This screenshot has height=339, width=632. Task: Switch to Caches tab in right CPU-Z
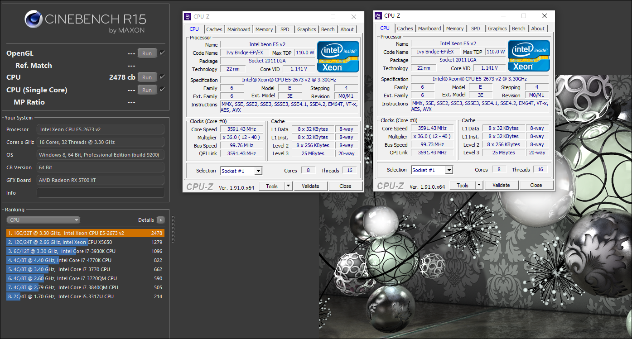point(405,29)
